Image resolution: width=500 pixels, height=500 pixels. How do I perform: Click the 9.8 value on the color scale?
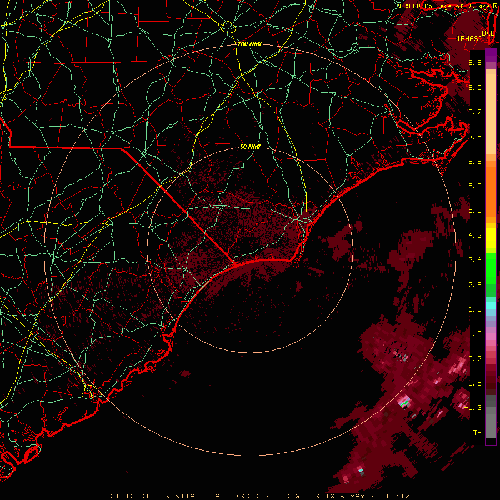point(475,62)
